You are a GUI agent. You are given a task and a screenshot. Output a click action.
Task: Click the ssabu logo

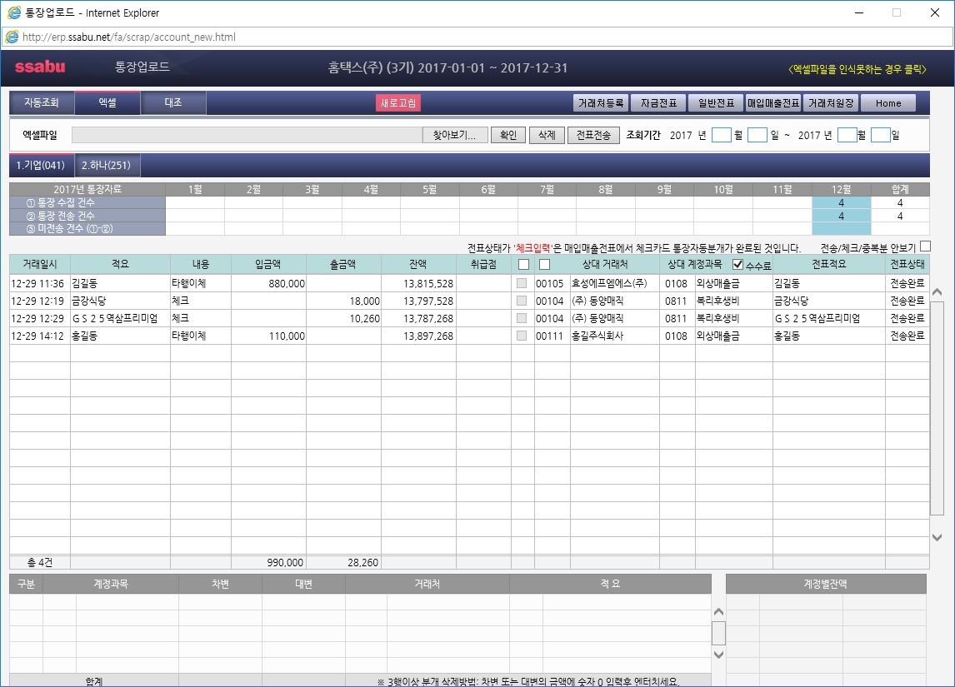(40, 67)
